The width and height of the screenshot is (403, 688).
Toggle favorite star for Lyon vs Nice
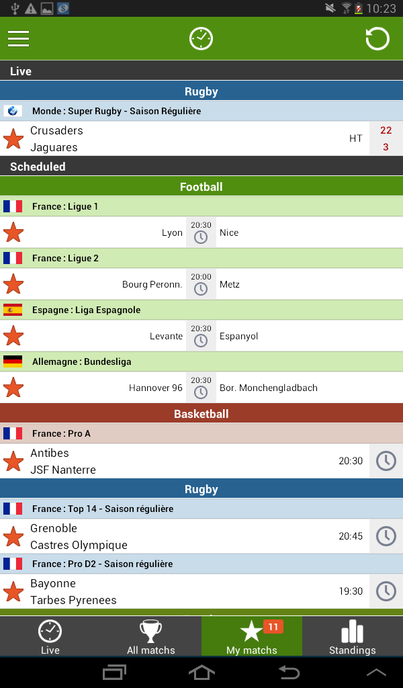tap(13, 232)
